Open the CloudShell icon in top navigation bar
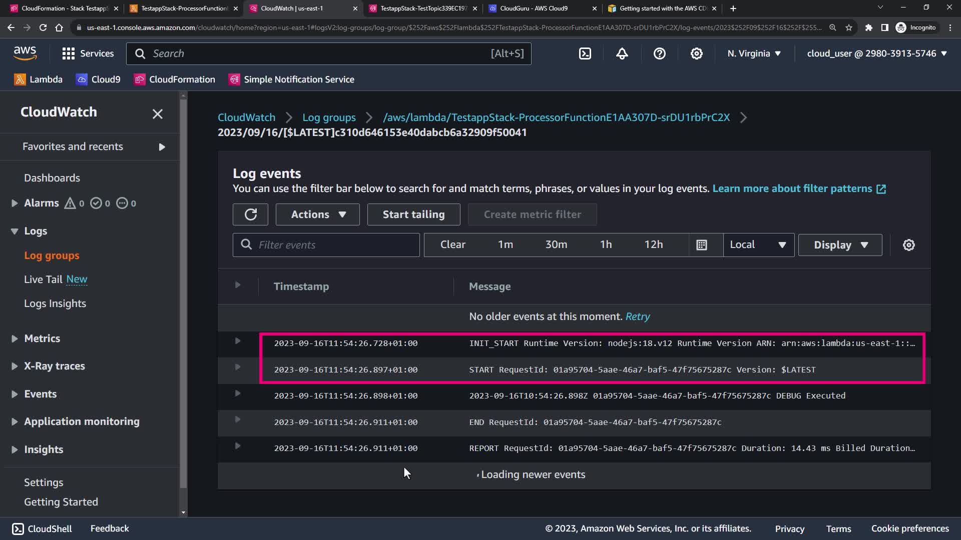 tap(585, 53)
